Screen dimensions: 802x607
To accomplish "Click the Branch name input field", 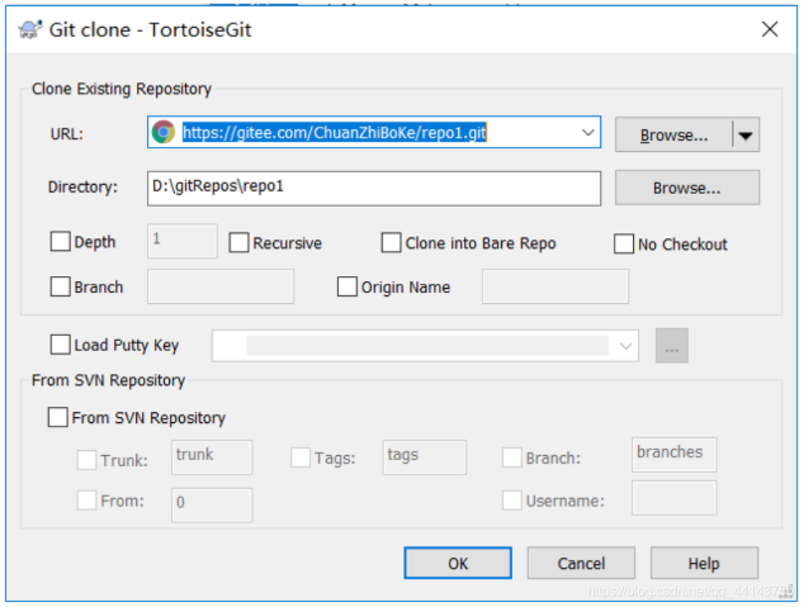I will [221, 287].
